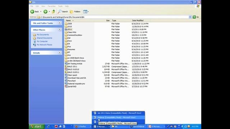Open the View menu
This screenshot has width=230, height=129.
click(x=43, y=6)
